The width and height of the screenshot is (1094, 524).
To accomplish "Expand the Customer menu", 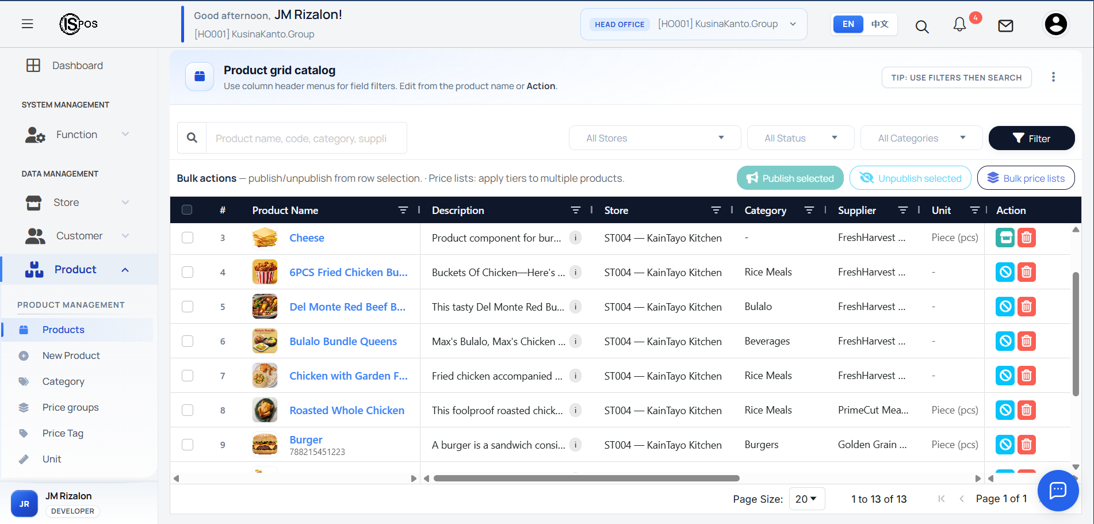I will pyautogui.click(x=78, y=236).
